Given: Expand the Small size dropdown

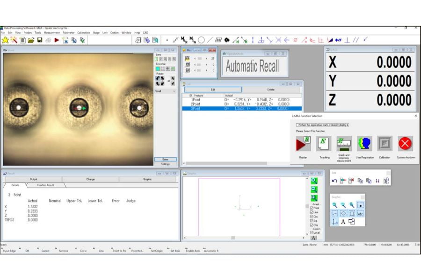Looking at the screenshot, I should point(174,91).
